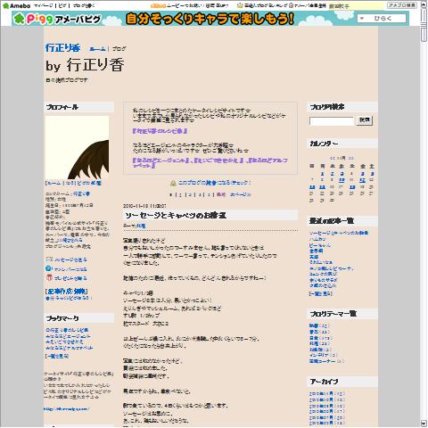Go to page 2 in the pagination
The height and width of the screenshot is (428, 428).
pos(180,194)
